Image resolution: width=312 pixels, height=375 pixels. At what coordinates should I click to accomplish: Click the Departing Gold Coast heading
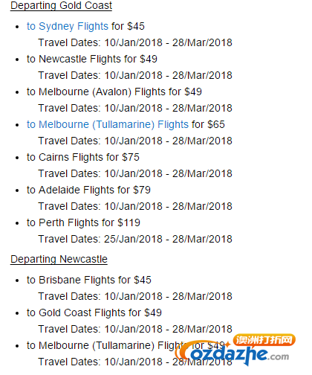coord(61,5)
